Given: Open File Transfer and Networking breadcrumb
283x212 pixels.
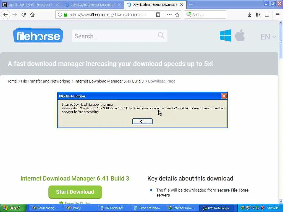Looking at the screenshot, I should (46, 81).
